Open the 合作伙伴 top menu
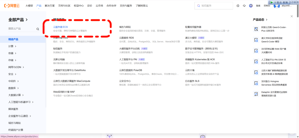 pyautogui.click(x=111, y=6)
